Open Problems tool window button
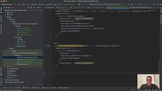 pyautogui.click(x=27, y=88)
